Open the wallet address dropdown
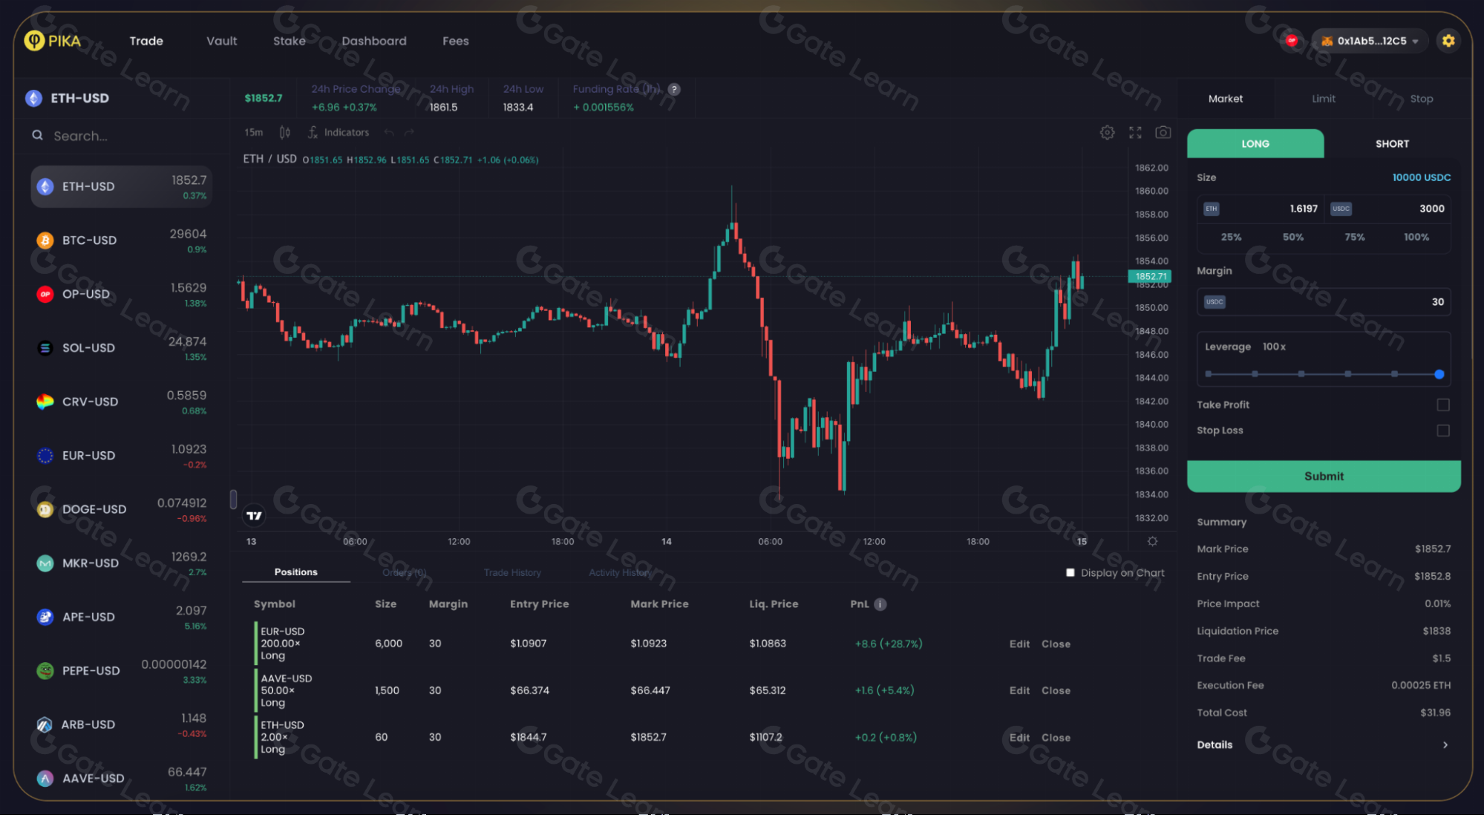Image resolution: width=1484 pixels, height=815 pixels. pyautogui.click(x=1368, y=41)
